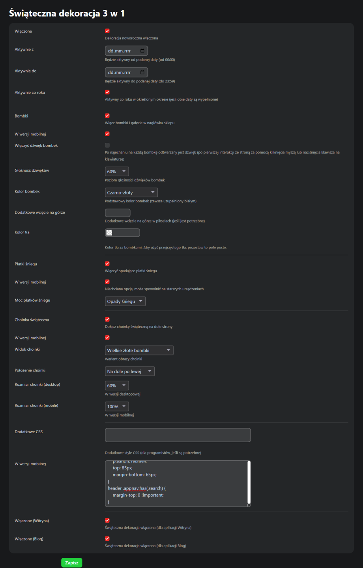
Task: Enable 'Włączyć dźwięk bombek' checkbox
Action: point(107,146)
